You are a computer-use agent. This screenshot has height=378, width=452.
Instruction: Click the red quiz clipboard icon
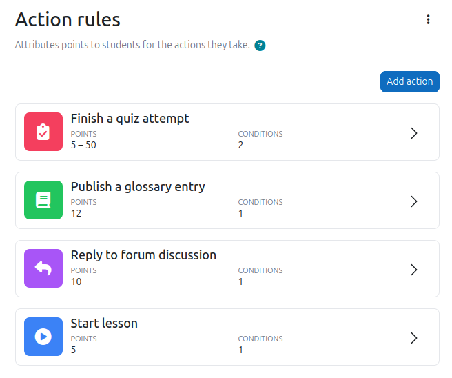[x=43, y=132]
